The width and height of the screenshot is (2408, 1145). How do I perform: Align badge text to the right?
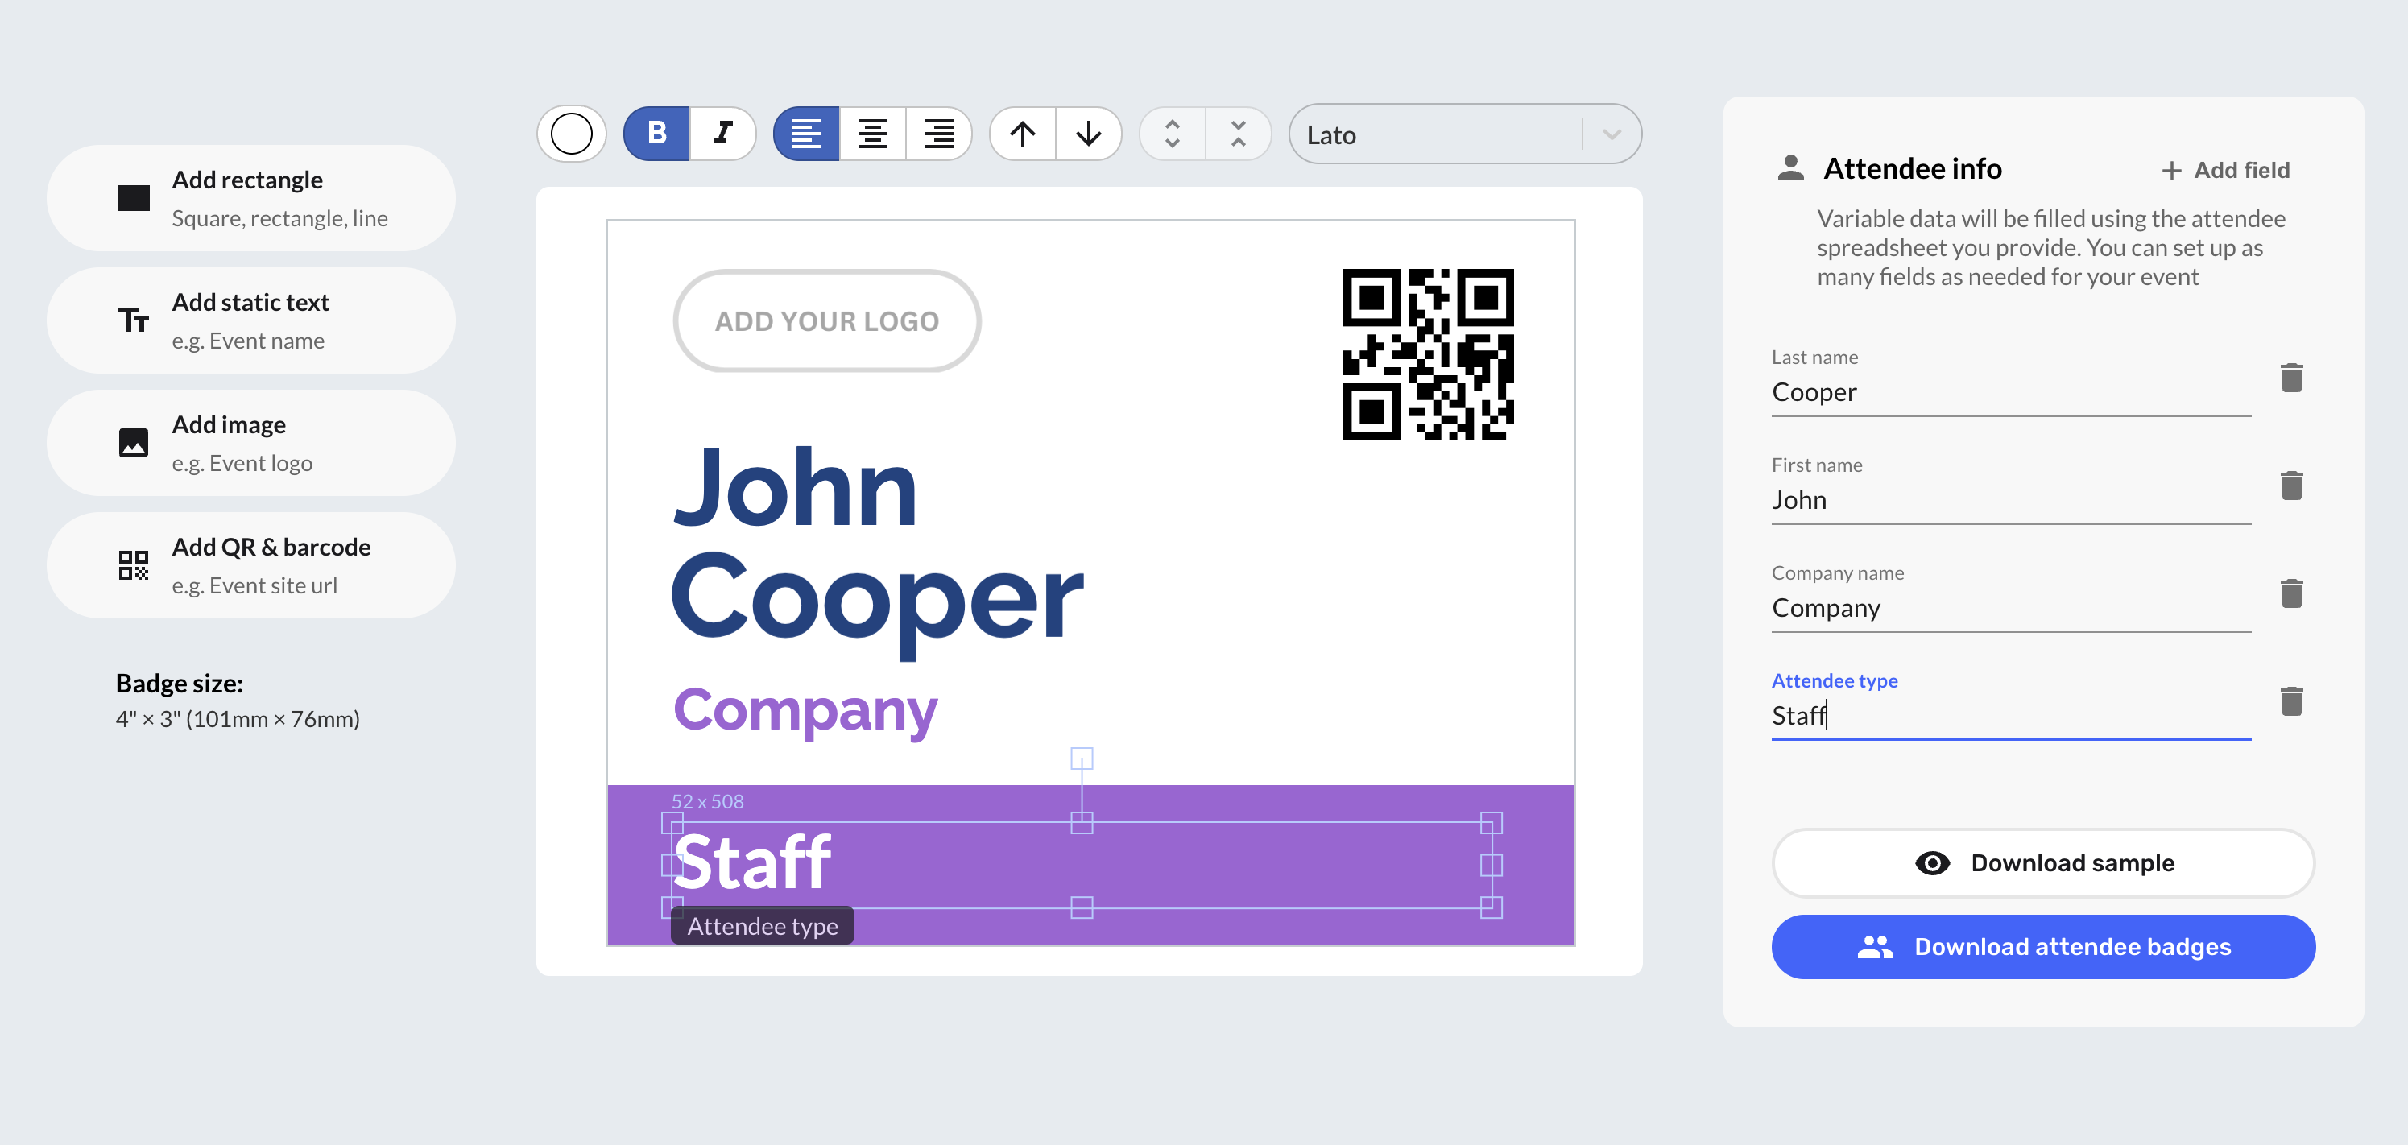(x=937, y=134)
